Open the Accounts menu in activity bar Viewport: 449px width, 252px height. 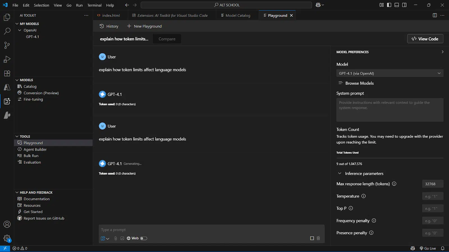click(x=7, y=224)
